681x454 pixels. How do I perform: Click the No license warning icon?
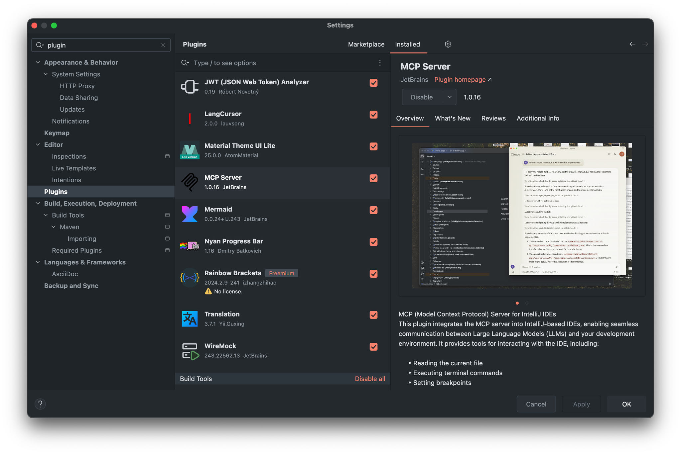pyautogui.click(x=208, y=291)
